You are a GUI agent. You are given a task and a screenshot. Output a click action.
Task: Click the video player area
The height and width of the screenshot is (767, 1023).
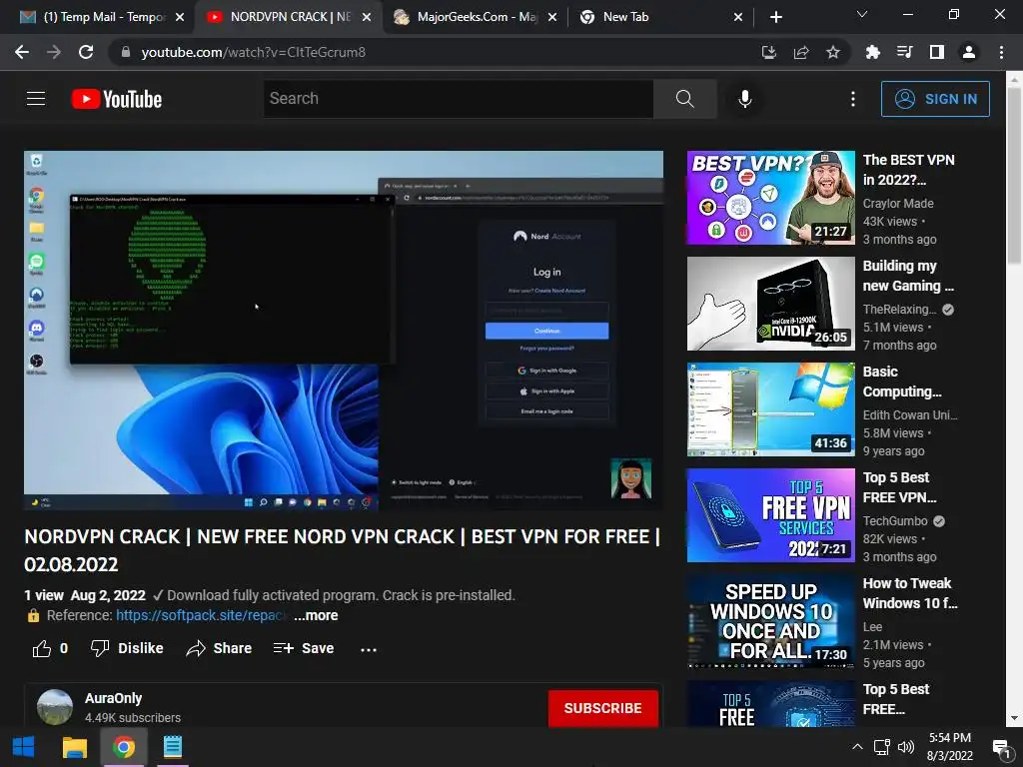[x=344, y=331]
